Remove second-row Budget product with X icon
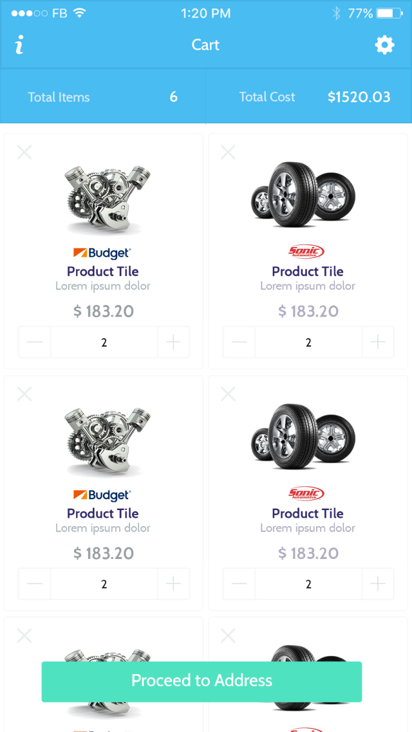Screen dimensions: 412x732 [x=24, y=394]
